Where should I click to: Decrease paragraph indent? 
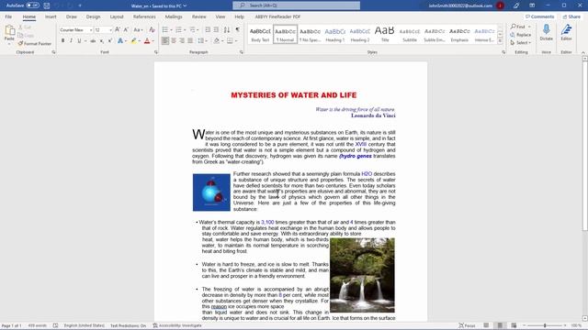point(208,29)
